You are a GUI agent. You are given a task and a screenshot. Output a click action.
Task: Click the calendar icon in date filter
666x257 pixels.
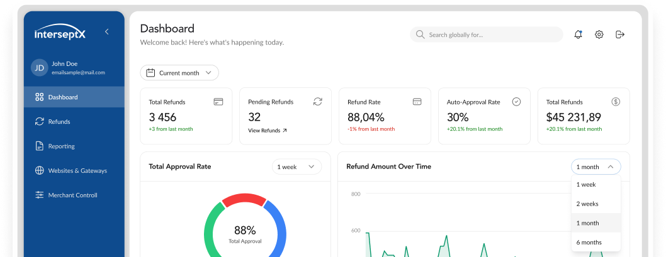pos(150,72)
